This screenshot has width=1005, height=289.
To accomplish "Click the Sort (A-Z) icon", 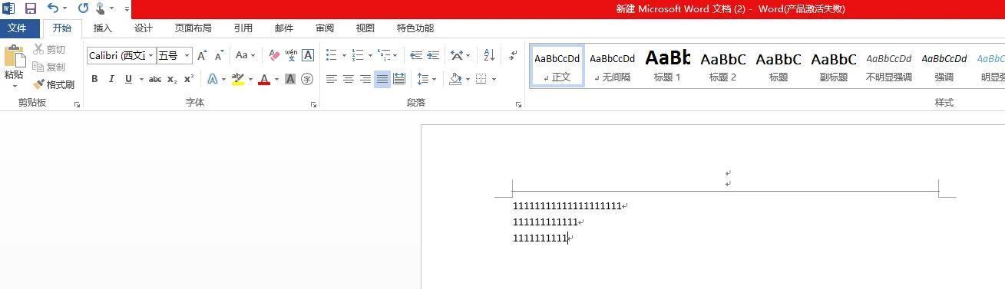I will coord(489,55).
